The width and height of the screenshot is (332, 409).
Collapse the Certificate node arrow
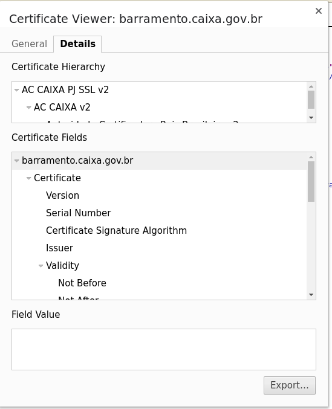click(28, 178)
